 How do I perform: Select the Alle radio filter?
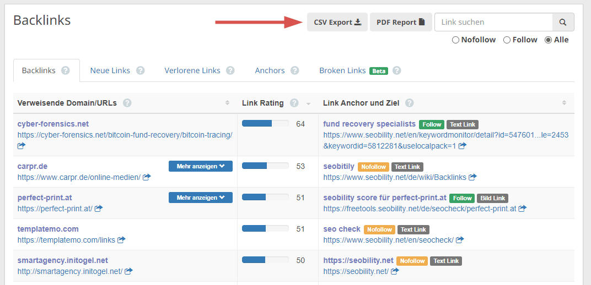[549, 40]
